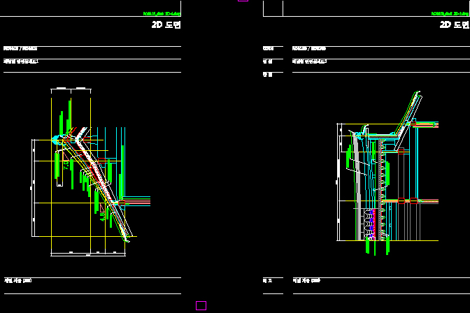This screenshot has height=313, width=470.
Task: Select red marker on horizontal cyan slab, left drawing
Action: point(122,203)
